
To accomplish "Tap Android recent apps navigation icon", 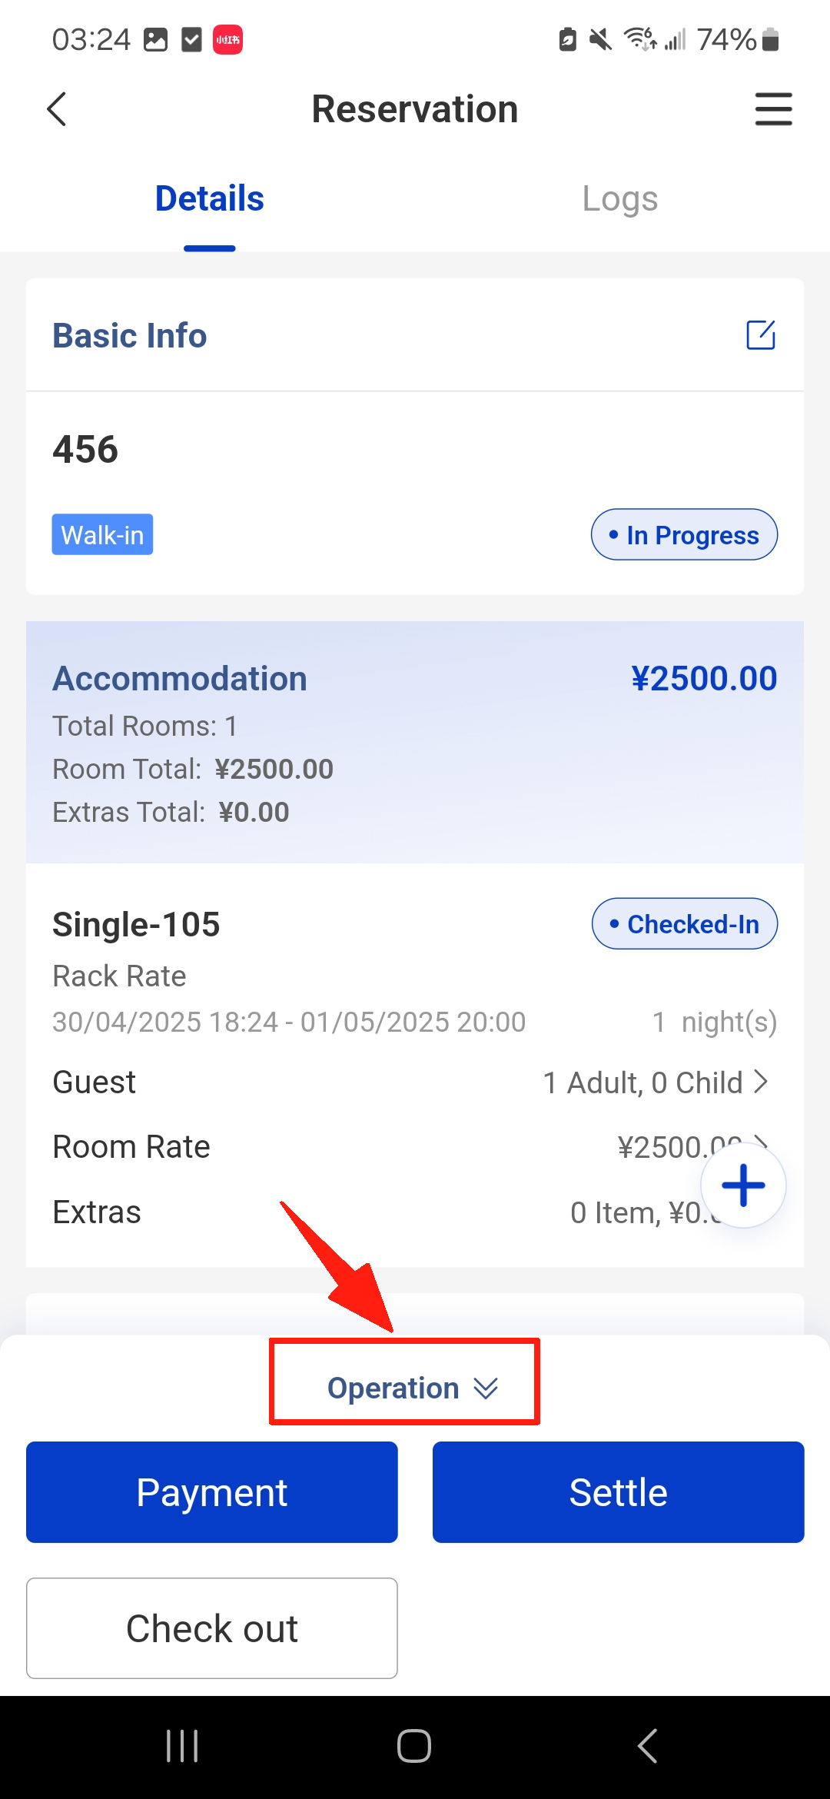I will pyautogui.click(x=182, y=1746).
